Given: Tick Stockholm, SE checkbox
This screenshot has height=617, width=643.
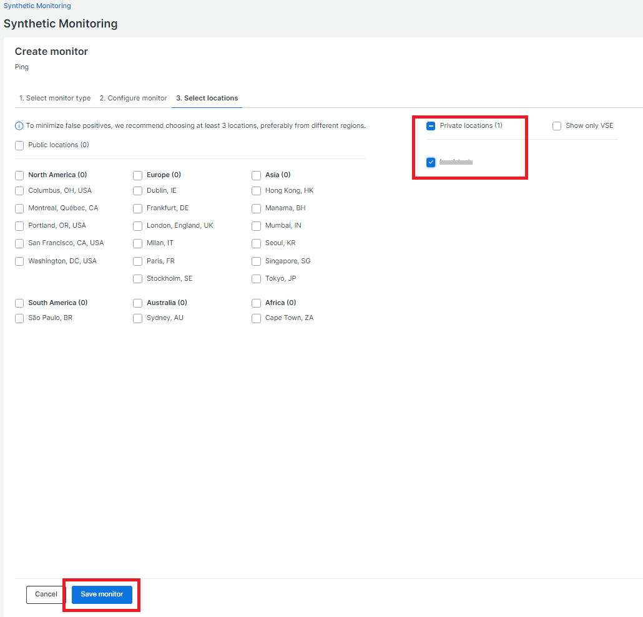Looking at the screenshot, I should (137, 279).
